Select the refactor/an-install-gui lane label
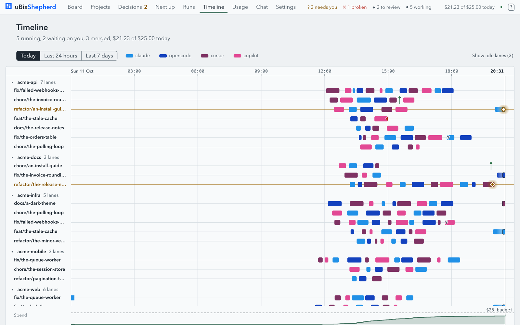Viewport: 520px width, 325px height. coord(40,109)
